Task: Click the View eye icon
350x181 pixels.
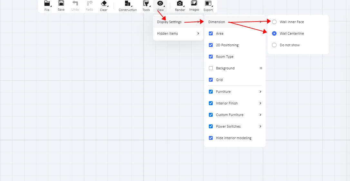Action: click(160, 4)
